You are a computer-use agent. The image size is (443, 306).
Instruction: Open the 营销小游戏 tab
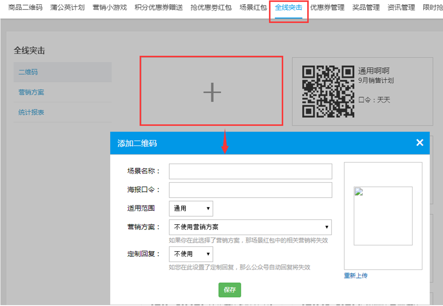tap(110, 8)
